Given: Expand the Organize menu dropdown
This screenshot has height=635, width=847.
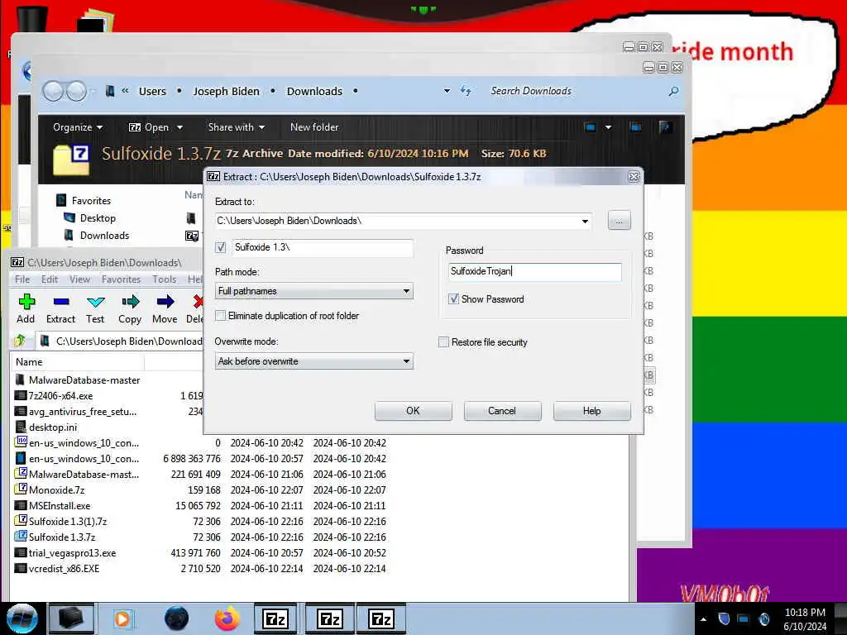Looking at the screenshot, I should [x=78, y=127].
